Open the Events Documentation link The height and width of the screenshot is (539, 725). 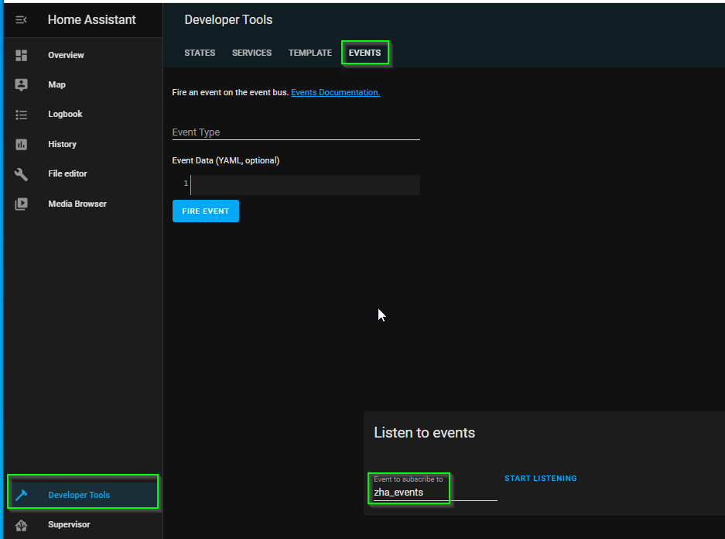click(x=335, y=92)
